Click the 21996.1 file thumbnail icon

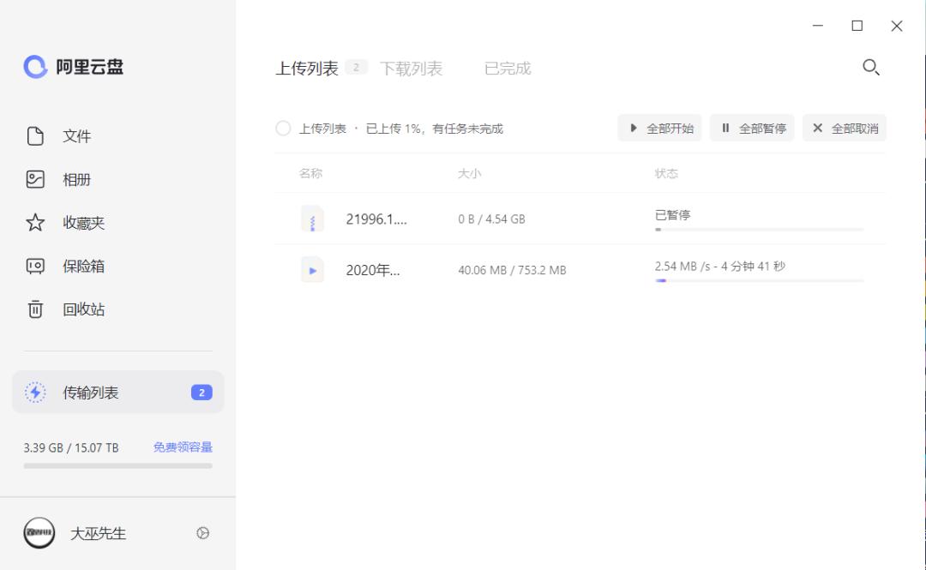(x=312, y=219)
